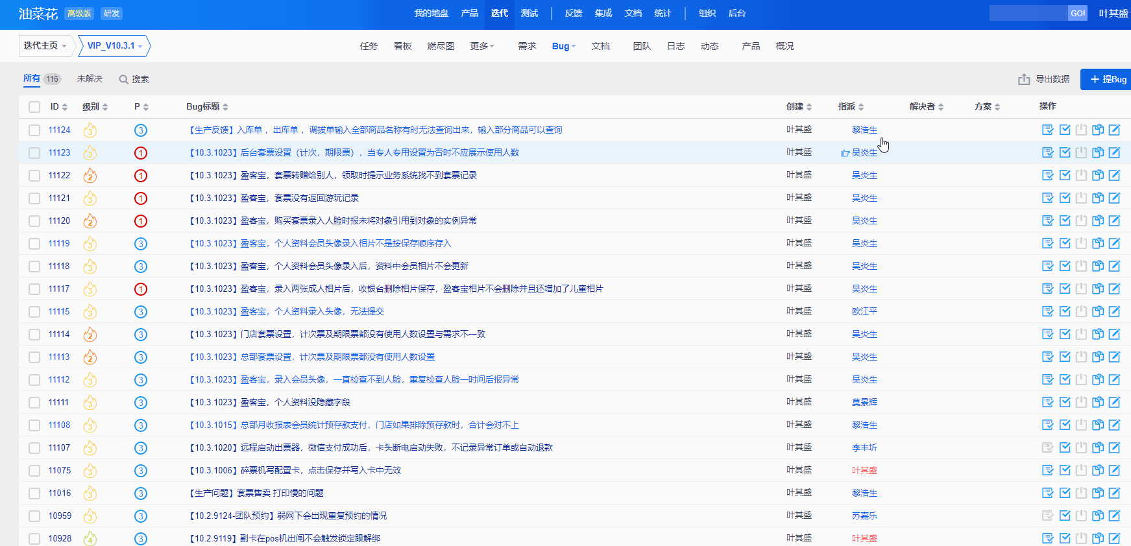The width and height of the screenshot is (1131, 546).
Task: Open the 迭代主页 dropdown
Action: [x=45, y=46]
